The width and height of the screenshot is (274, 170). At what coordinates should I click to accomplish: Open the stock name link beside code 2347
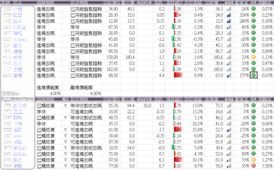coord(18,118)
